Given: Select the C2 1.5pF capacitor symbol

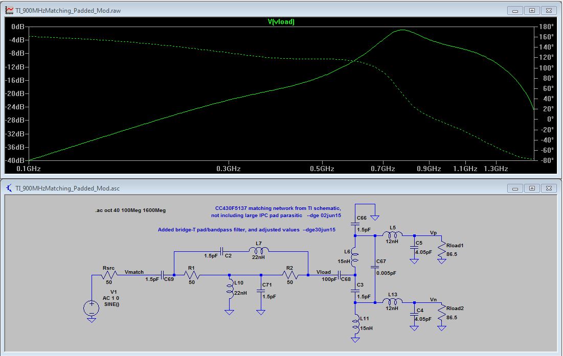Looking at the screenshot, I should pos(222,251).
